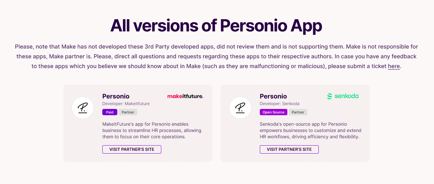Screen dimensions: 434x184
Task: Click the makeitfuture brand logo
Action: (x=185, y=96)
